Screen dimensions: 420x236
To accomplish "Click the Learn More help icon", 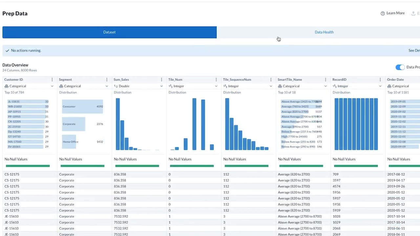I will (x=383, y=13).
